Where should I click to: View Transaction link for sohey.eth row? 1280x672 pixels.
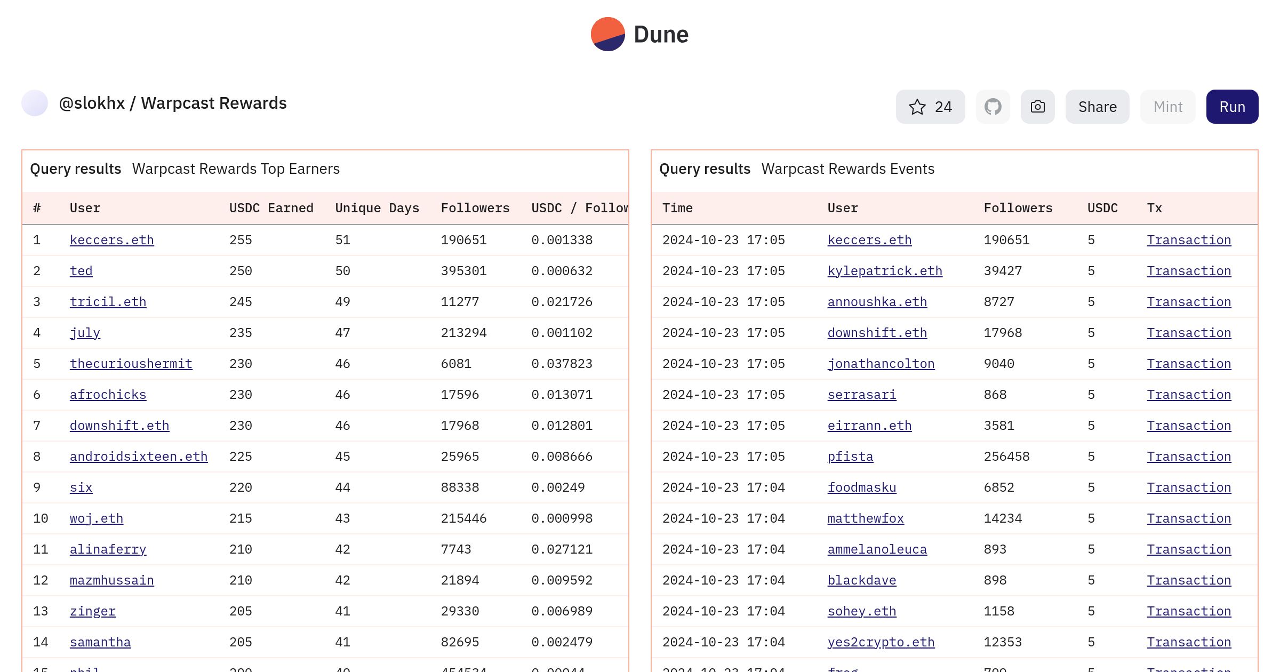[1189, 611]
